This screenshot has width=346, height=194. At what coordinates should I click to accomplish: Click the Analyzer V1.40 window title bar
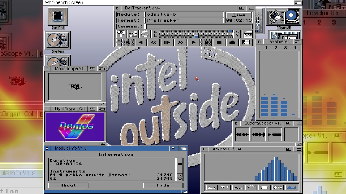click(246, 149)
